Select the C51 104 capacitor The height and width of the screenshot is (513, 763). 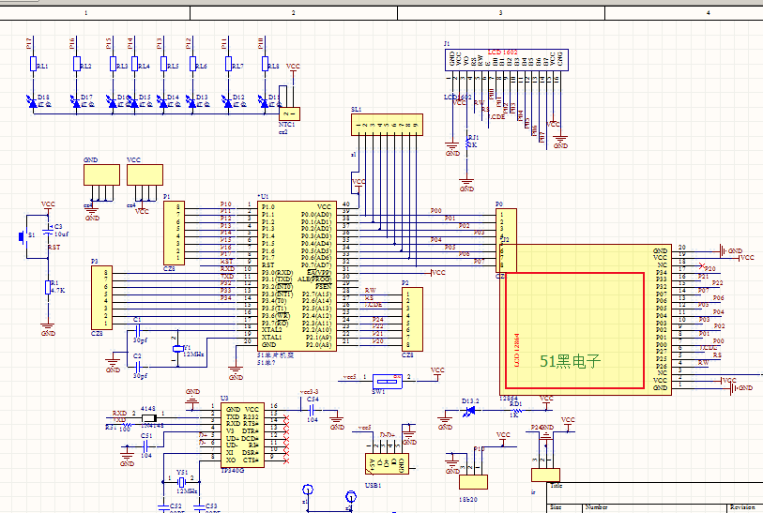146,445
